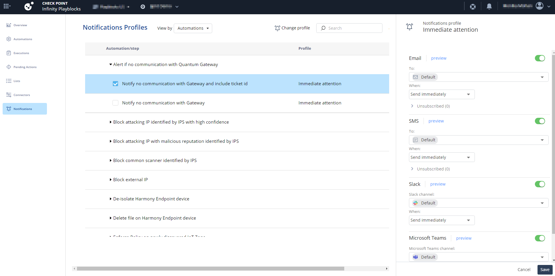Expand 'Block attacking IP identified by IPS with high confidence'
Image resolution: width=555 pixels, height=276 pixels.
click(x=111, y=122)
